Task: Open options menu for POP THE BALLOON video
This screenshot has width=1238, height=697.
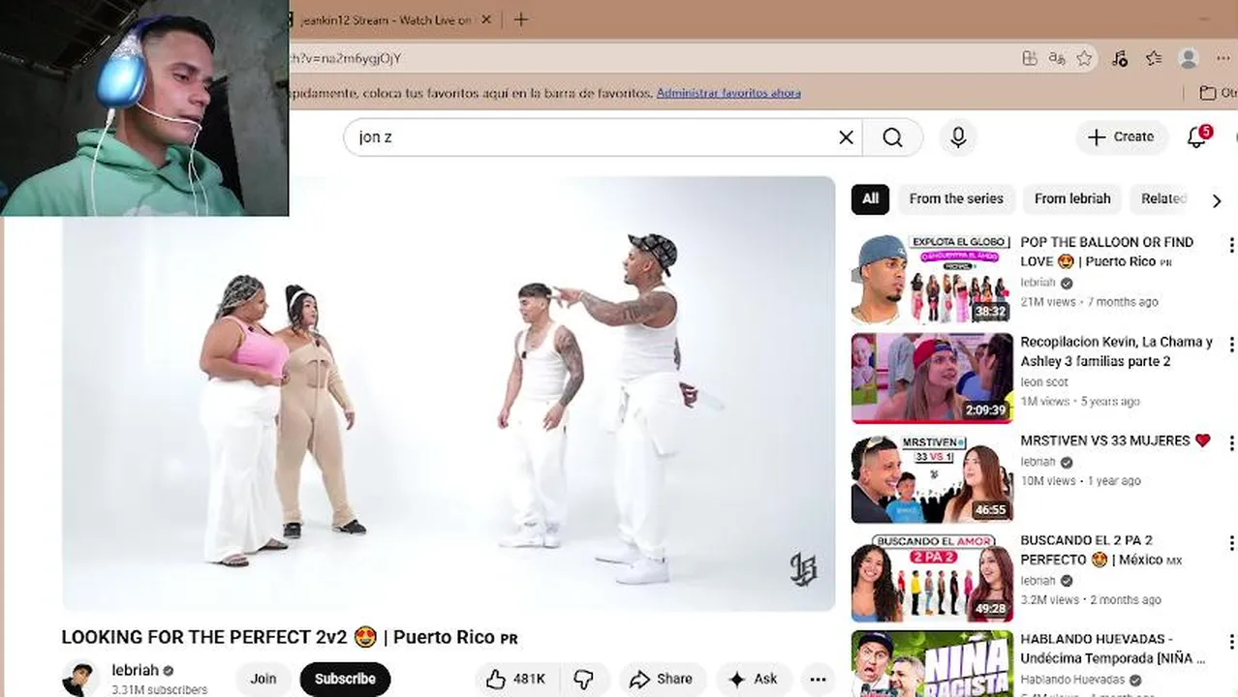Action: [1231, 245]
